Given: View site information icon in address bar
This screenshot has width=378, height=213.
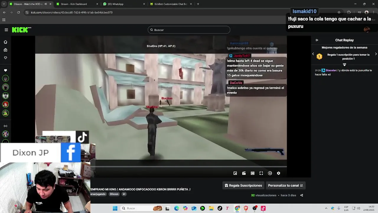Looking at the screenshot, I should pyautogui.click(x=27, y=12).
